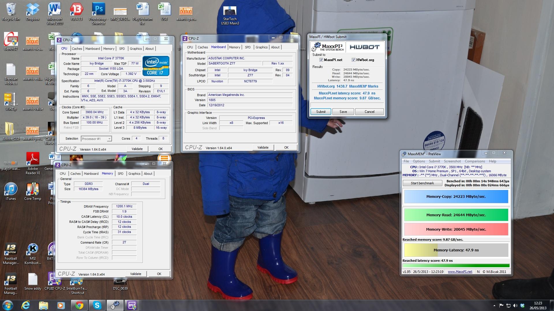Launch Microsoft Word 2010 desktop icon

point(55,13)
